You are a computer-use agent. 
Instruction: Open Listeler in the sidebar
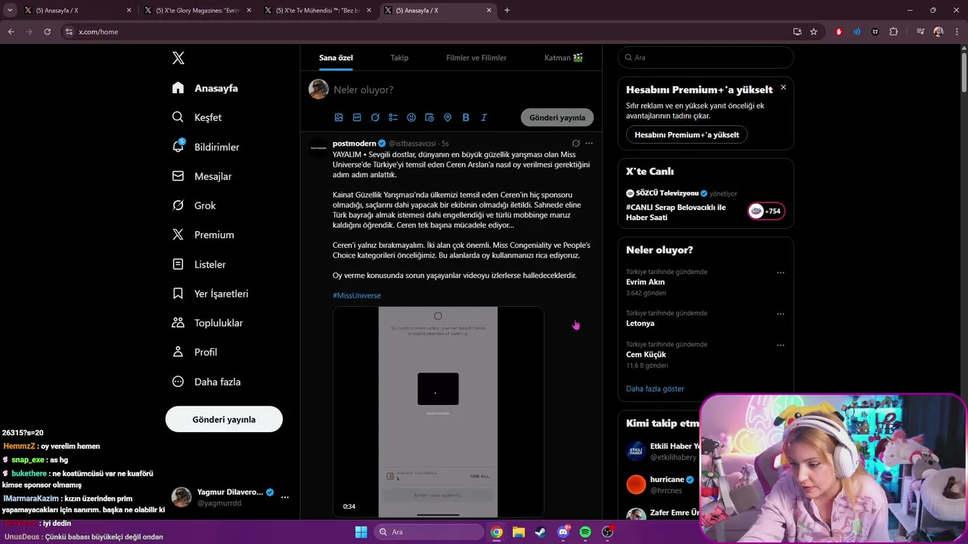click(198, 264)
